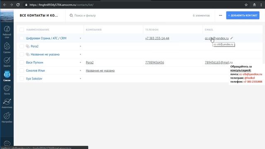This screenshot has width=265, height=149.
Task: Toggle the select-all checkbox in table header
Action: click(x=22, y=30)
